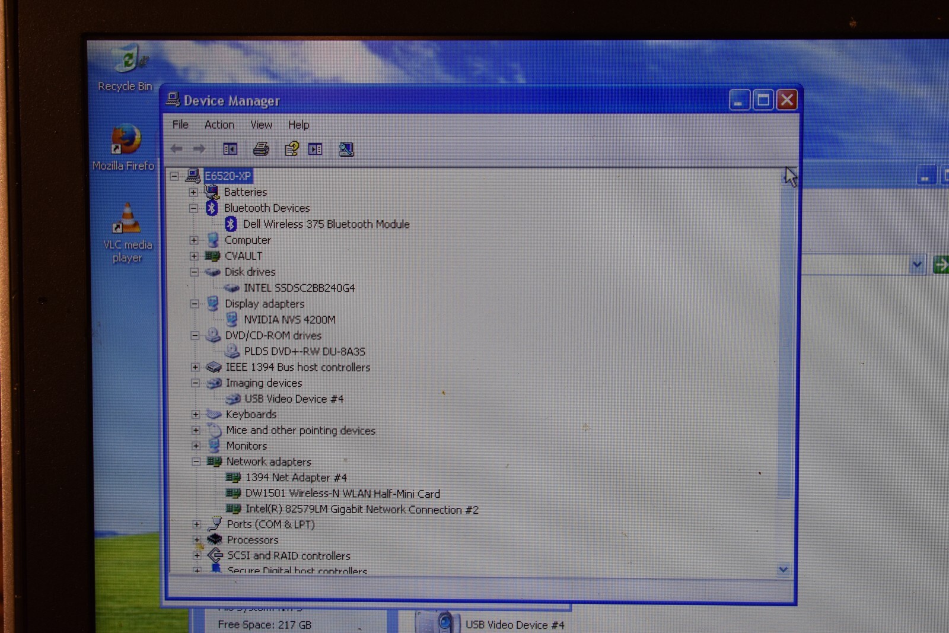The image size is (949, 633).
Task: Expand the CVAULT node
Action: (194, 256)
